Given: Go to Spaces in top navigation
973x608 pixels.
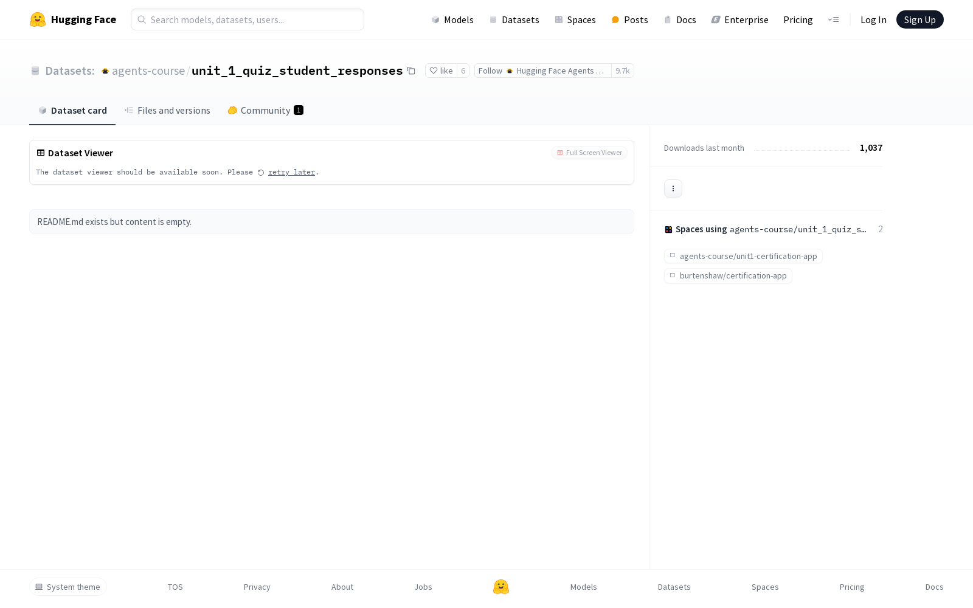Looking at the screenshot, I should (575, 19).
